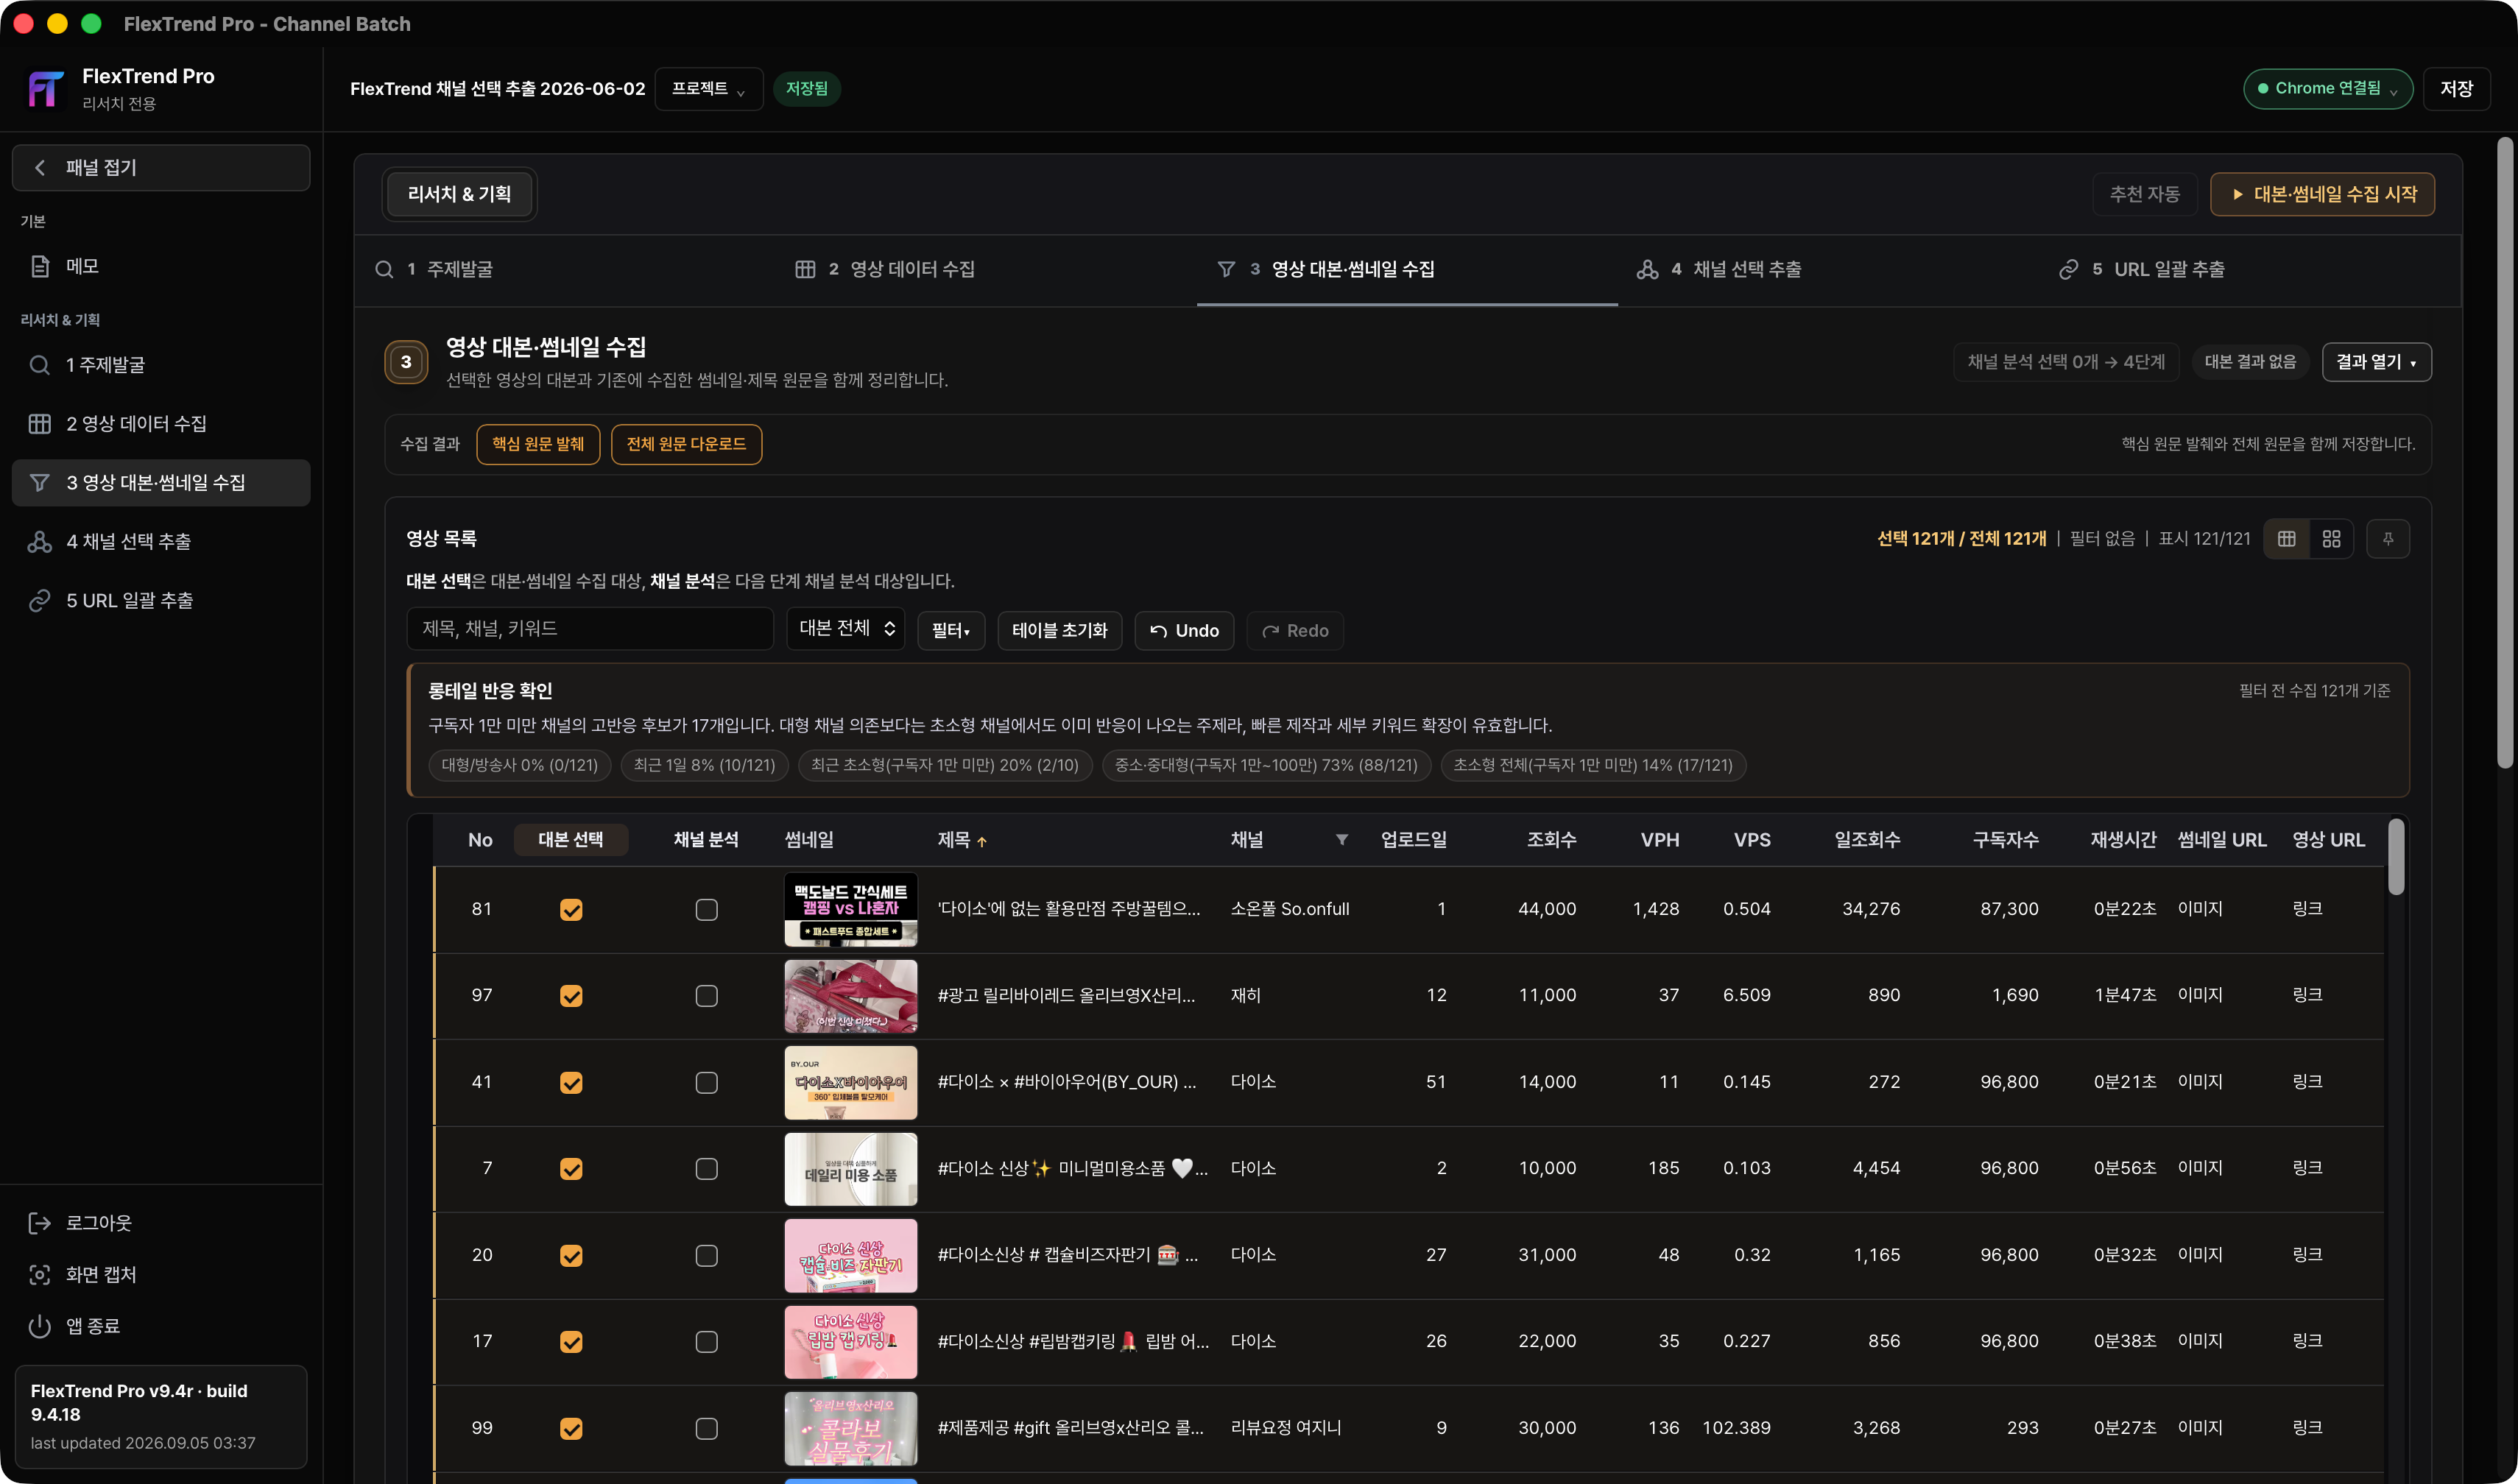This screenshot has width=2518, height=1484.
Task: Check 채널 분석 box for row No 97
Action: click(707, 996)
